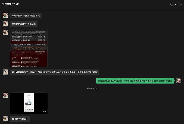184x124 pixels.
Task: Open the three-dot more options menu
Action: point(180,4)
